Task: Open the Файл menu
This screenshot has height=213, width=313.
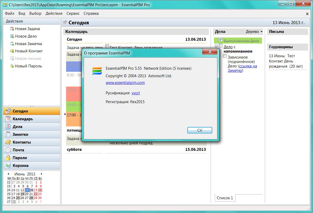Action: [10, 13]
